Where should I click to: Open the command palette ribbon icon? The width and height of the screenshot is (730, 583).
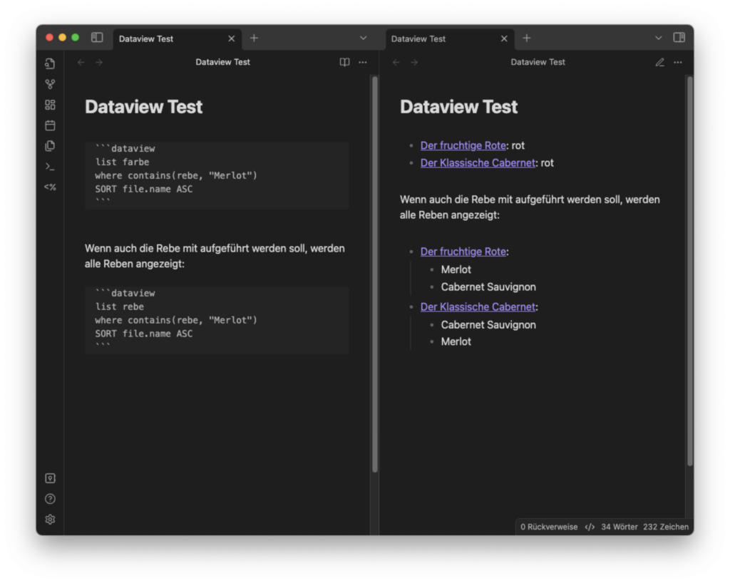point(51,166)
